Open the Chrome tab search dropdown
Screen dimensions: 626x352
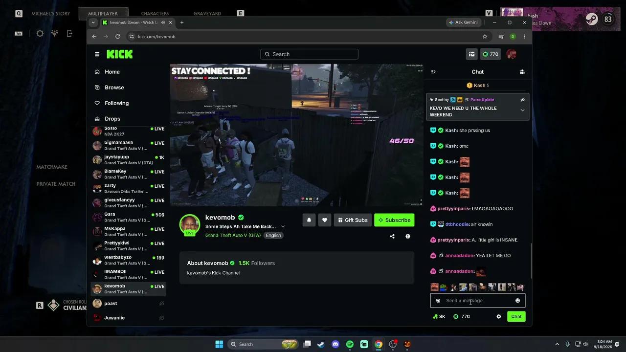(93, 22)
